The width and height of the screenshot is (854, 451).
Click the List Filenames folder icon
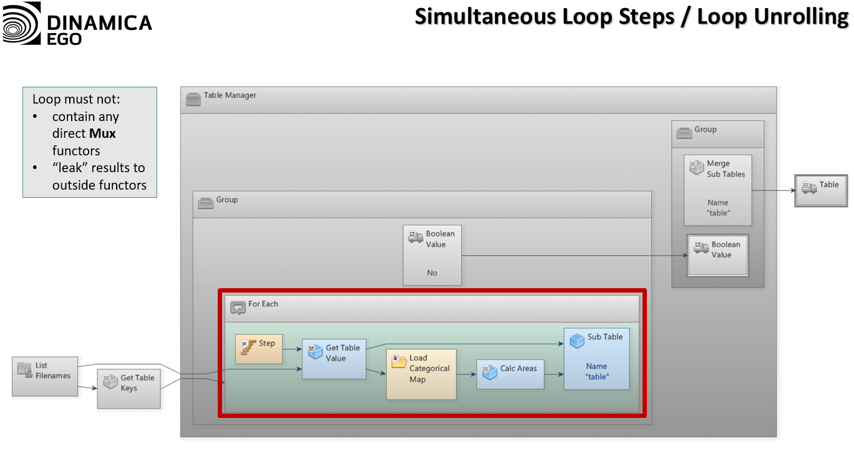pyautogui.click(x=25, y=370)
